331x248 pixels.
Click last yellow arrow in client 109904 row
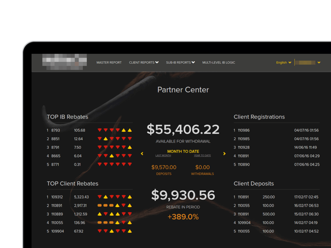click(130, 231)
